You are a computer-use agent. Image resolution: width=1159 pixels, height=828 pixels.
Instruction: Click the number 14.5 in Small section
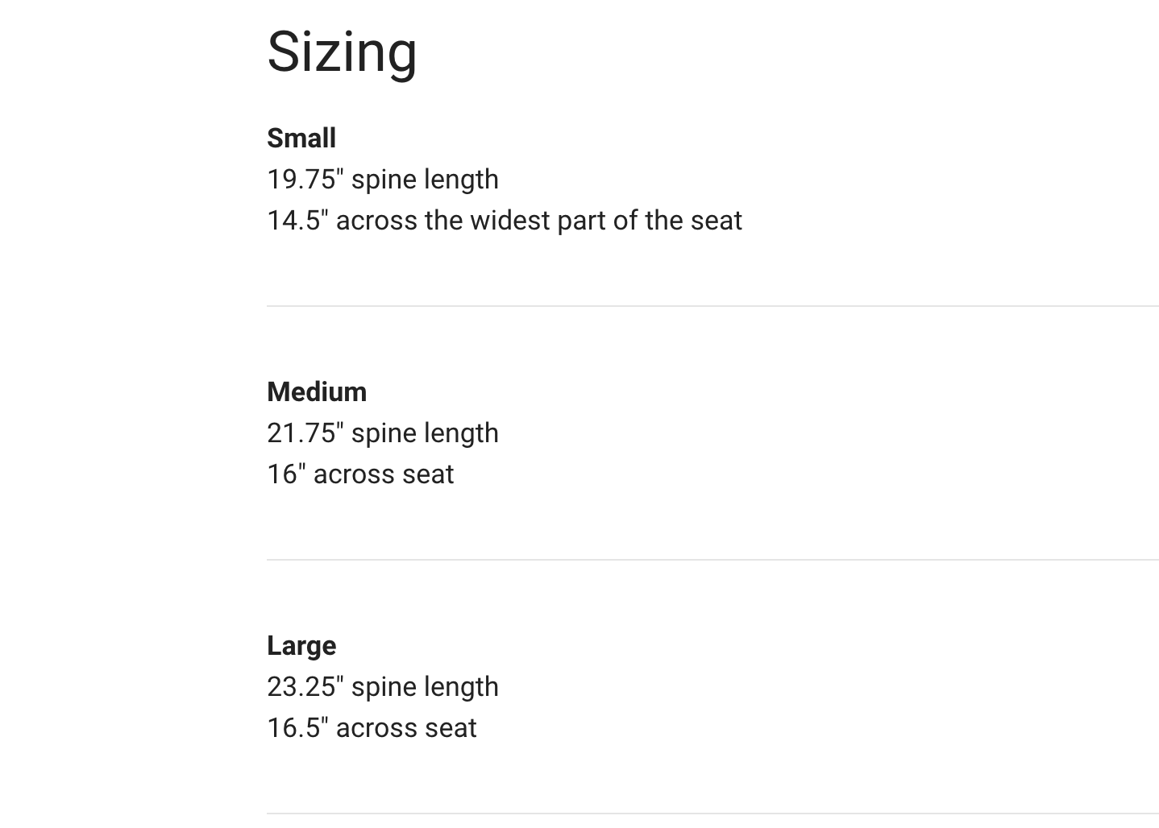point(293,221)
